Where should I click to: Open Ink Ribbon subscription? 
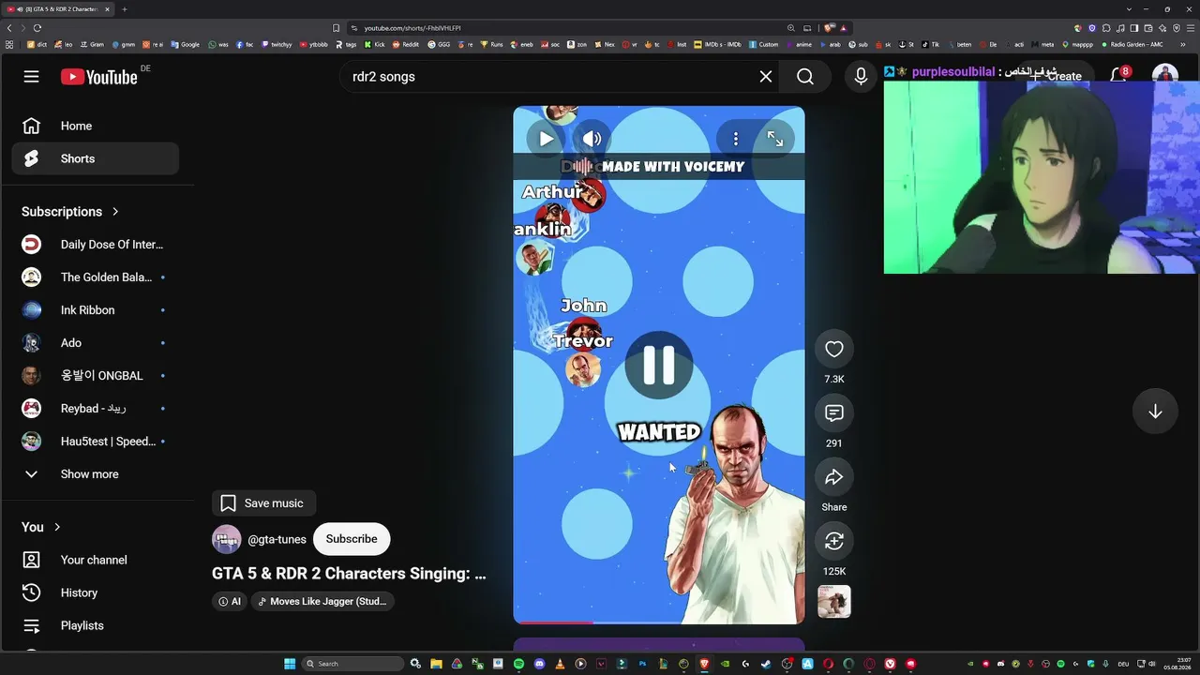tap(96, 310)
